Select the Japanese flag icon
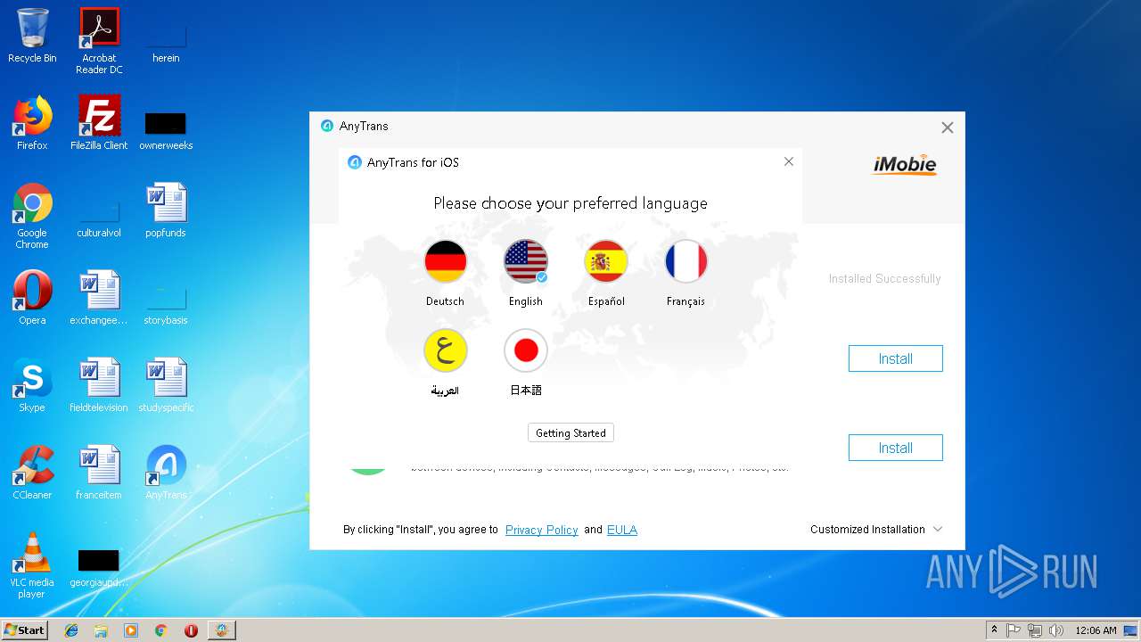This screenshot has height=642, width=1141. [526, 350]
